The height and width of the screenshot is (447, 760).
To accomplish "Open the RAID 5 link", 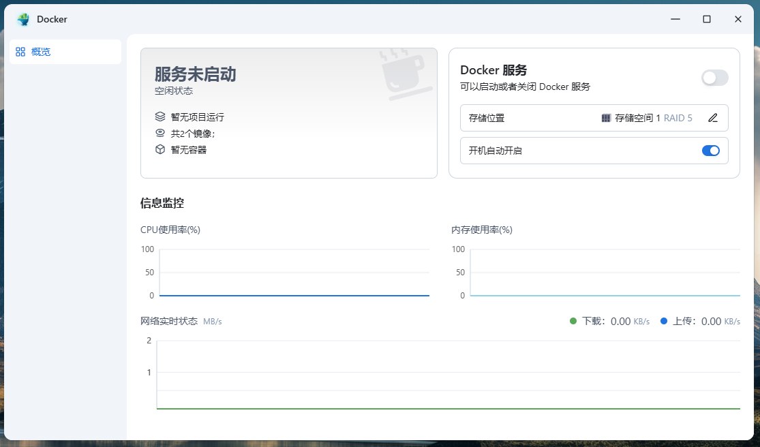I will (680, 118).
